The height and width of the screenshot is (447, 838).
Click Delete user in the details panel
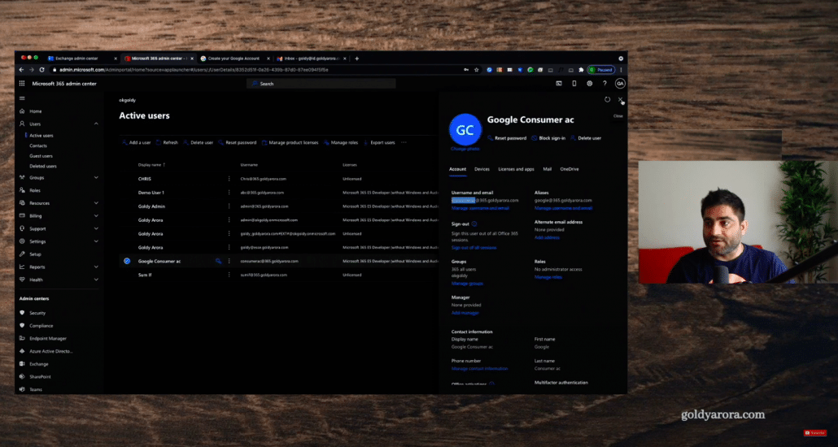(586, 138)
